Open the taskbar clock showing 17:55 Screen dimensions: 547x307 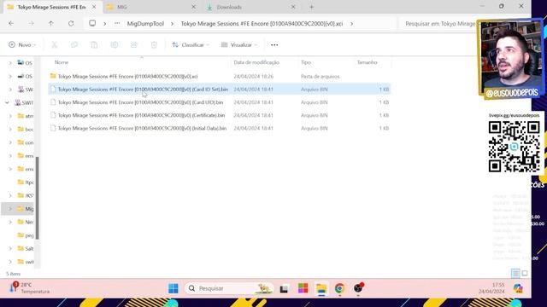491,288
